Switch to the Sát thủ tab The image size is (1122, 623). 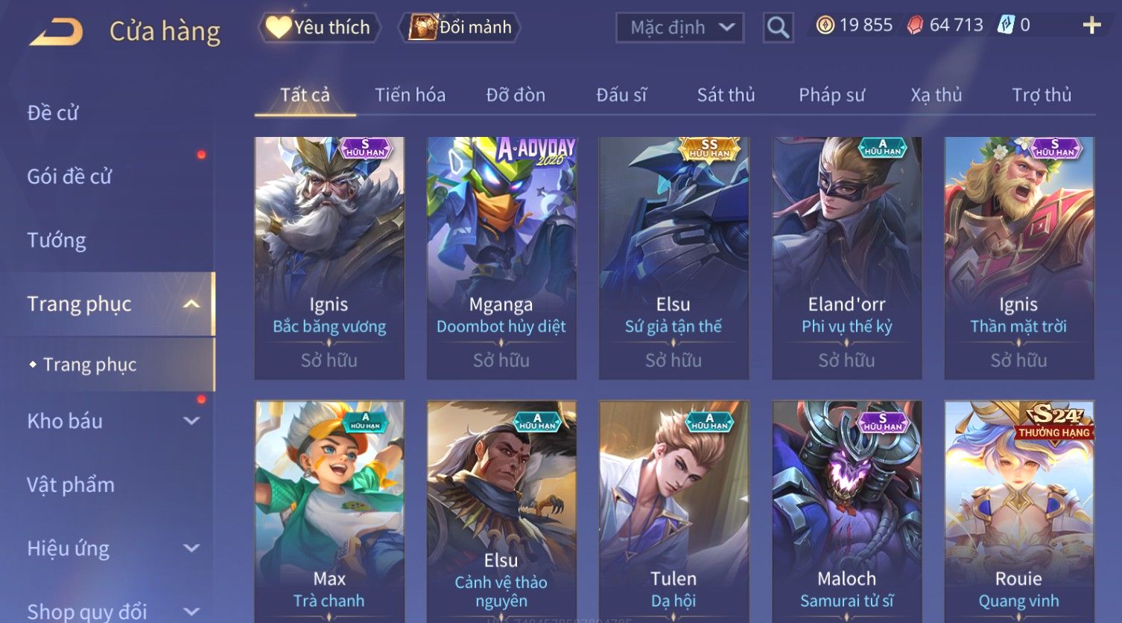(726, 95)
